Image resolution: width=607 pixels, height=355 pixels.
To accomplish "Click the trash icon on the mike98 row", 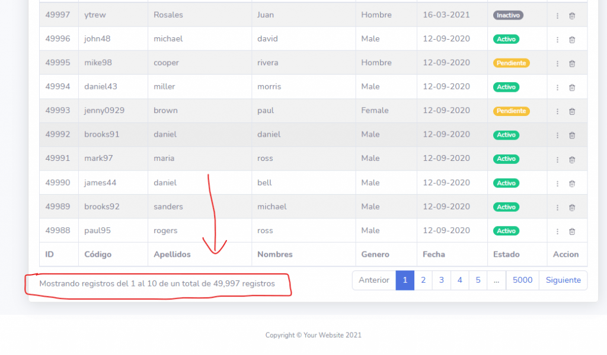I will (x=572, y=63).
